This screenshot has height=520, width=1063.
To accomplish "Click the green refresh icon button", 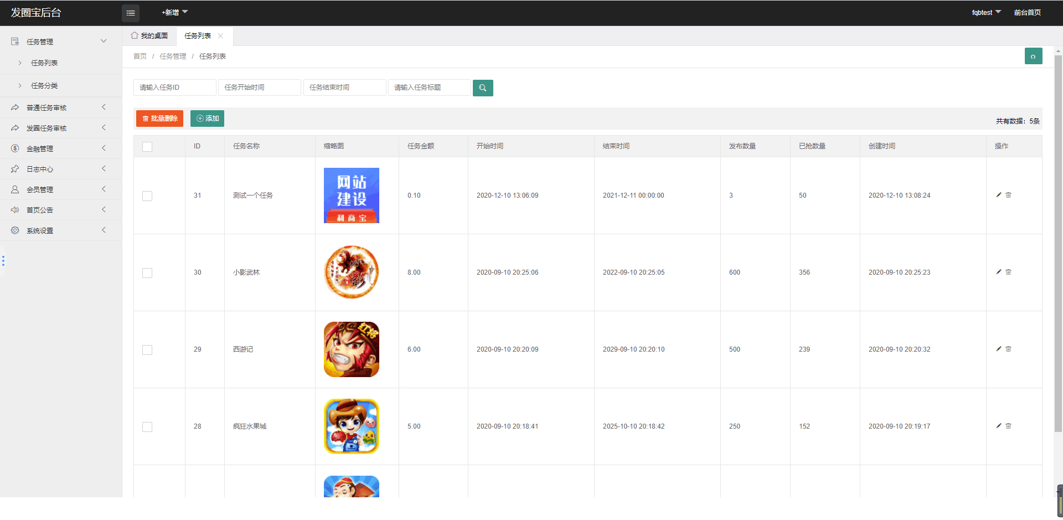I will (1033, 56).
